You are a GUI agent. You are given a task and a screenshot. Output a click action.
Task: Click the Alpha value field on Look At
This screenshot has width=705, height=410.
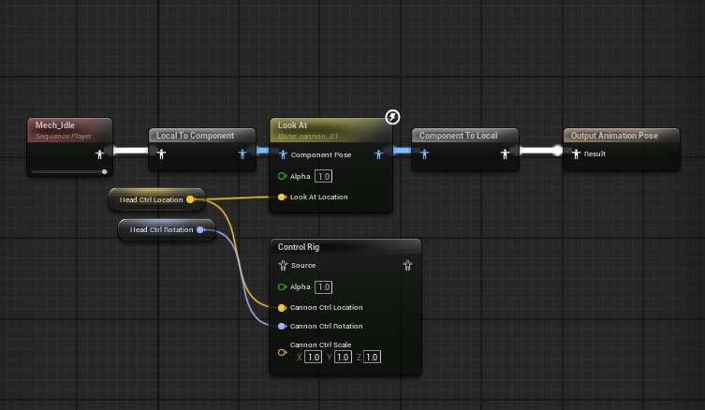pos(323,176)
